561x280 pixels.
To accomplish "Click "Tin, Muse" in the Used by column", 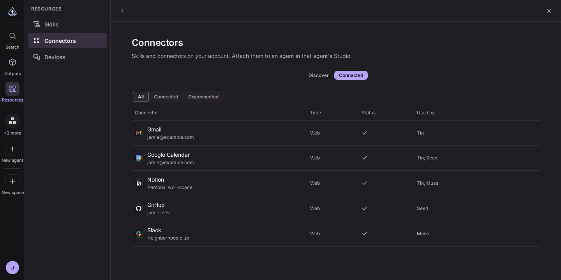I will 427,183.
